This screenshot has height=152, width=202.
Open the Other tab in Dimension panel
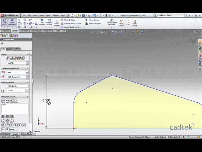pyautogui.click(x=18, y=49)
